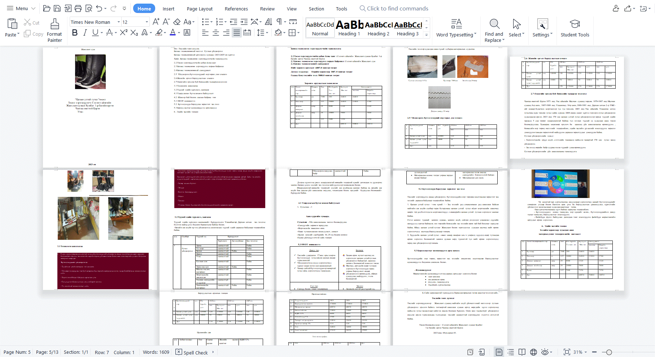Undo the last action
This screenshot has height=357, width=655.
tap(99, 8)
